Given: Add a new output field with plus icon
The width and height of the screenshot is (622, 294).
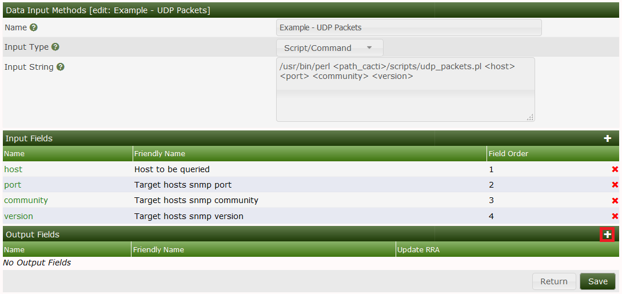Looking at the screenshot, I should pos(607,235).
